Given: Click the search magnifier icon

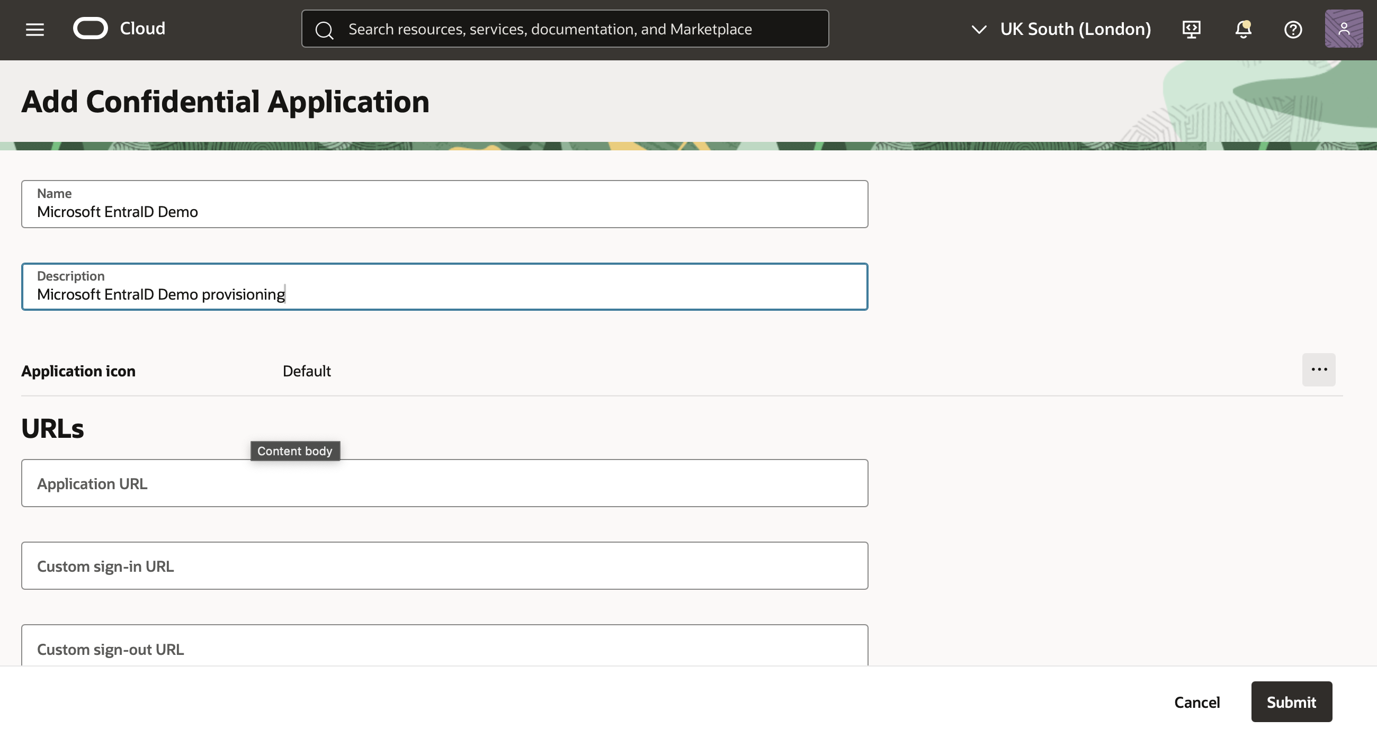Looking at the screenshot, I should click(x=324, y=29).
